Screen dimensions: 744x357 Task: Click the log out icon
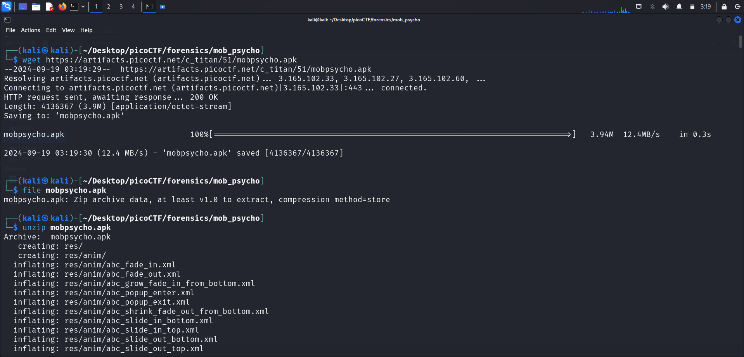coord(737,7)
